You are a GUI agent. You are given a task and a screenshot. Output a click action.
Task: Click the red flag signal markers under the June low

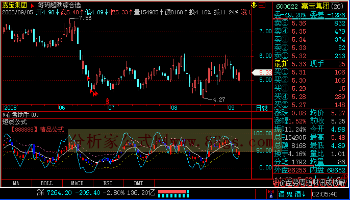coord(94,93)
